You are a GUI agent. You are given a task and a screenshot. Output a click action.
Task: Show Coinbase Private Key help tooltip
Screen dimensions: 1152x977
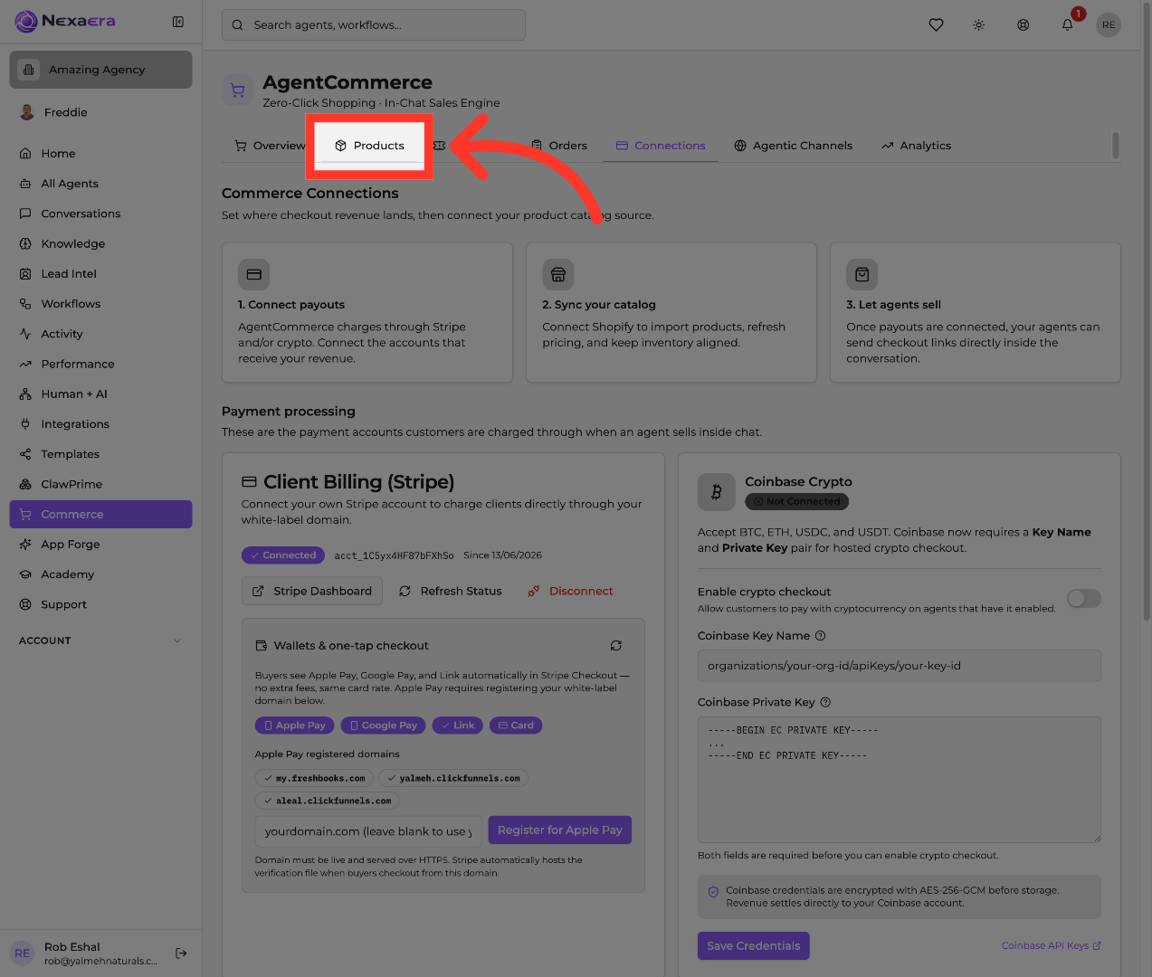(x=825, y=702)
